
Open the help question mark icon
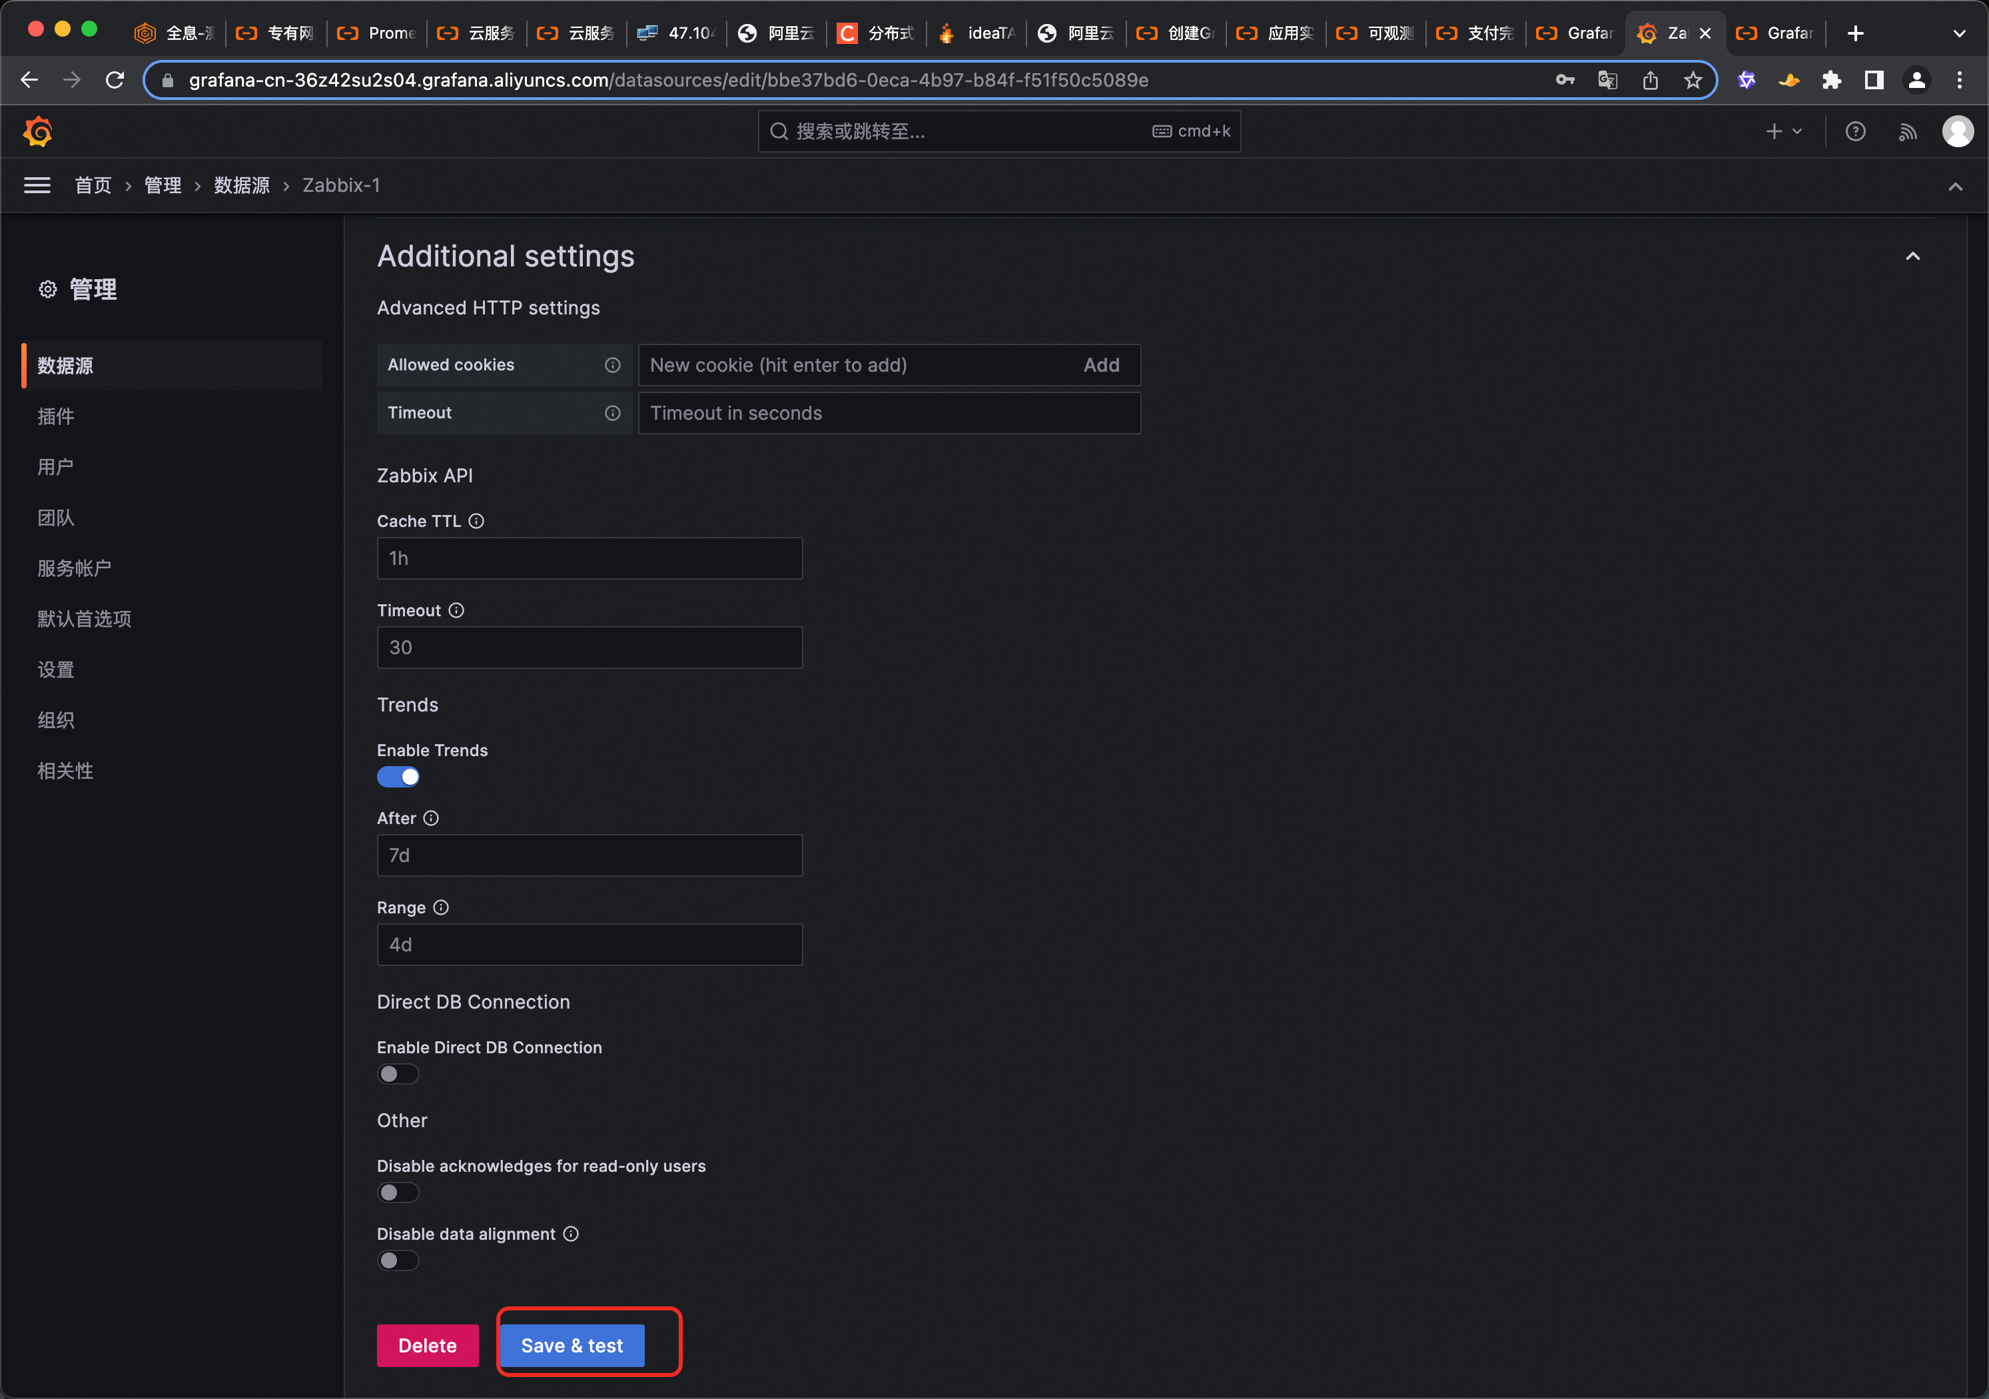1856,132
